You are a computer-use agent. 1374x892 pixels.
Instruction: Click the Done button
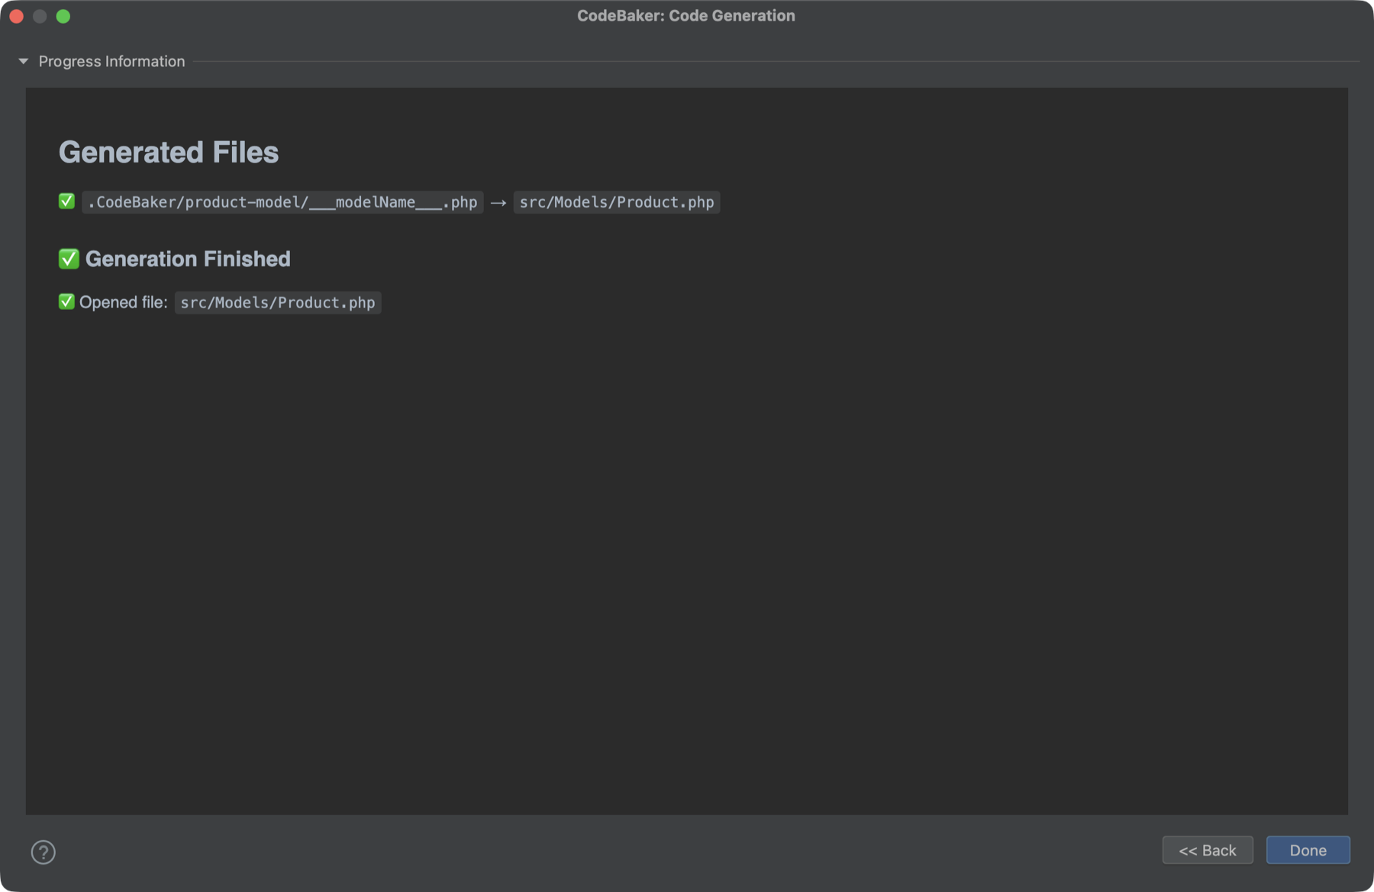(1308, 850)
